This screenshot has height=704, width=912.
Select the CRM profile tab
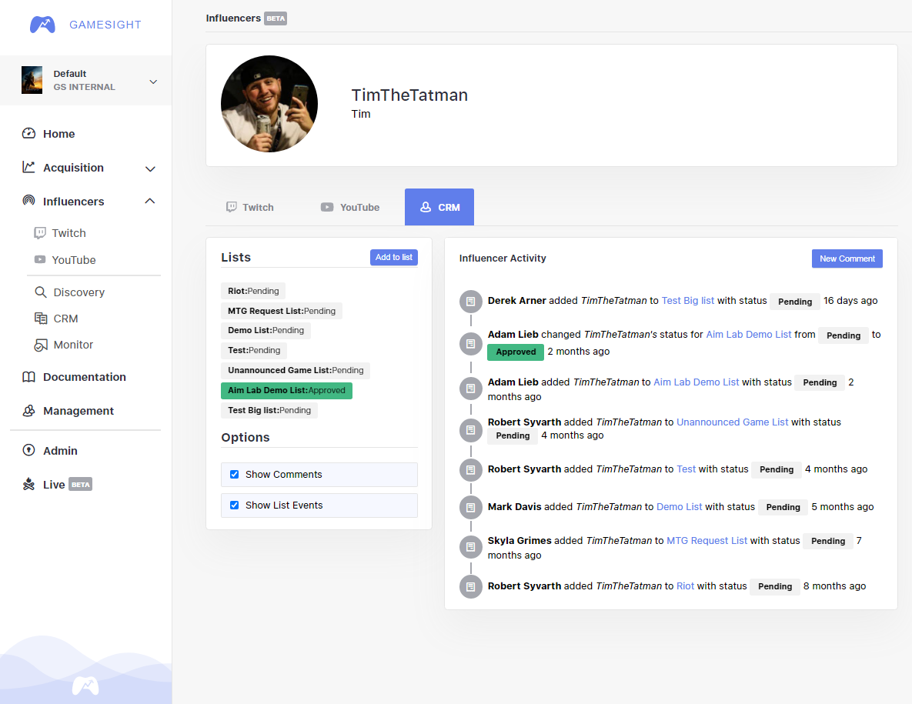[439, 207]
